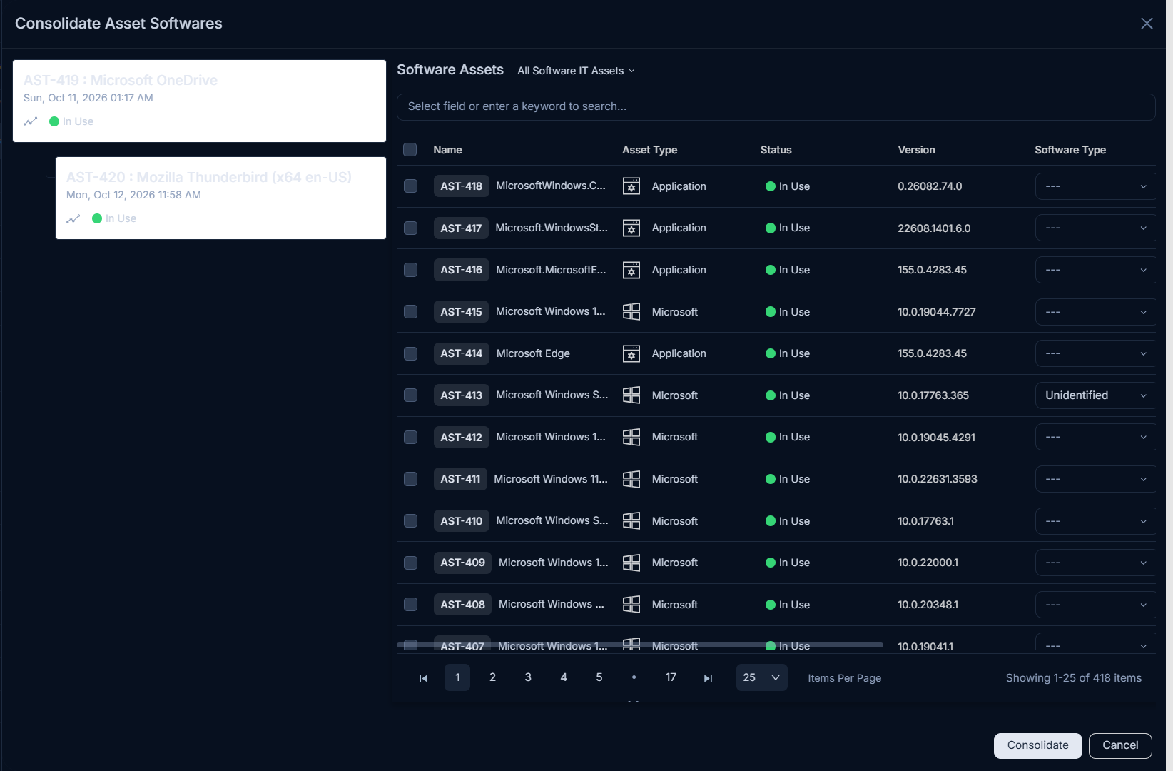Click the Microsoft windows icon in AST-412 row
Image resolution: width=1173 pixels, height=771 pixels.
[631, 437]
